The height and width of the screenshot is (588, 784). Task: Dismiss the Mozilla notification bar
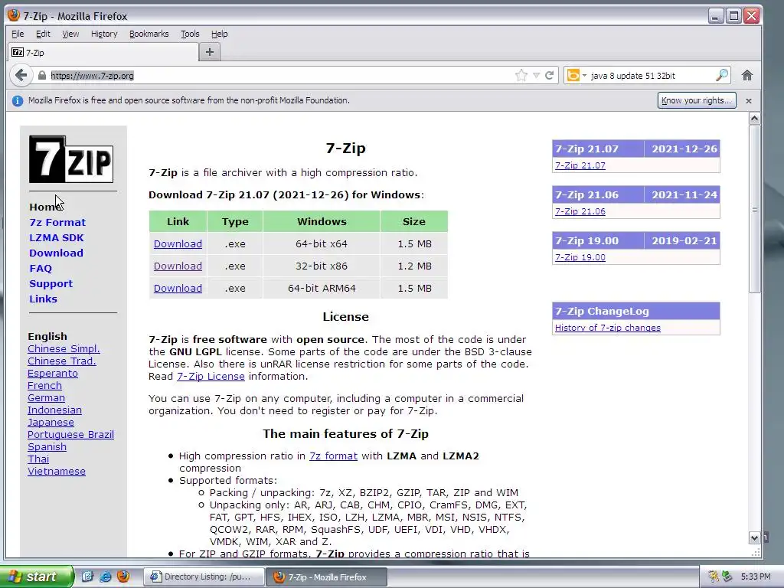click(749, 100)
